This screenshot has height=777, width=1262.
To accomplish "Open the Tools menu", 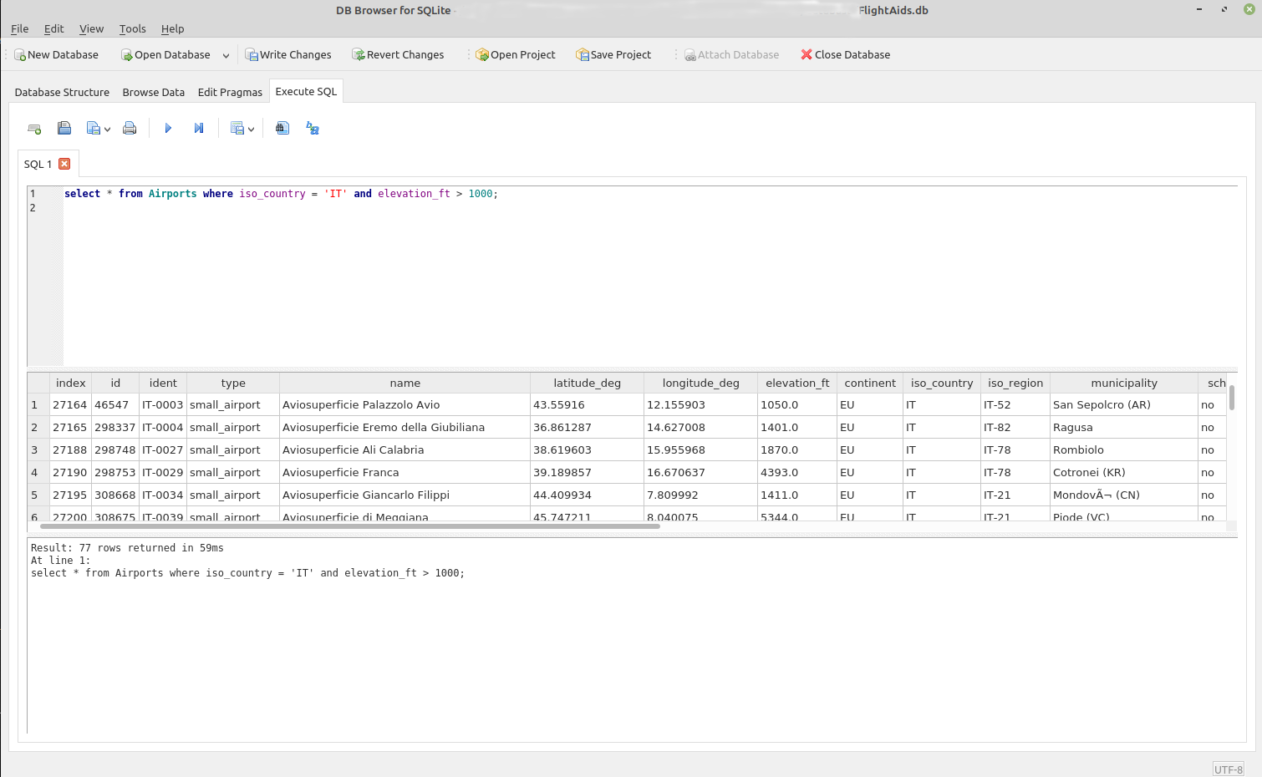I will (x=132, y=28).
